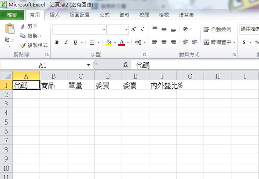Open the font name dropdown
The image size is (259, 179).
pos(104,29)
